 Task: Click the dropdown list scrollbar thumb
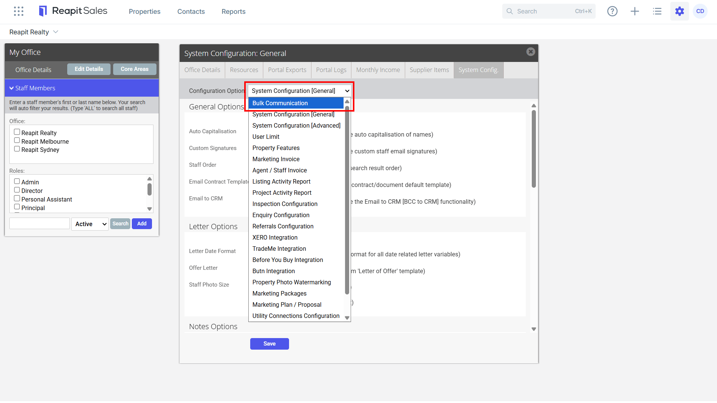pyautogui.click(x=347, y=200)
